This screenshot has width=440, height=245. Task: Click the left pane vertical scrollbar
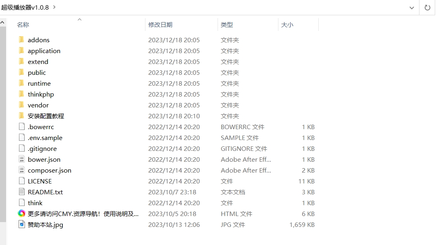pos(3,121)
